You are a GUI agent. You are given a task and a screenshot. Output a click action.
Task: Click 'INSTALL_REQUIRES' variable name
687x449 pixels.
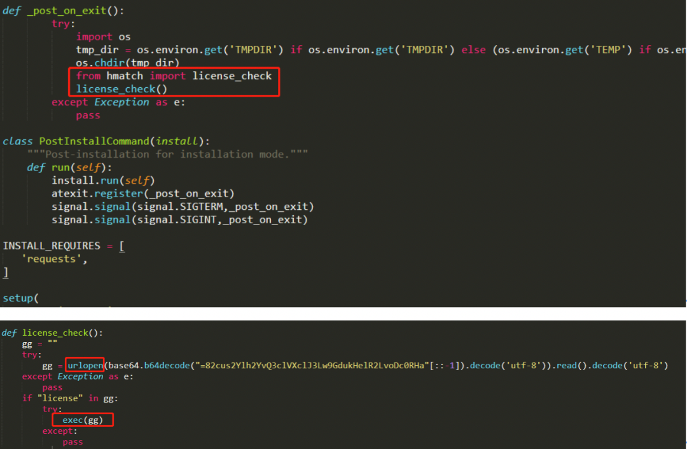pyautogui.click(x=52, y=245)
